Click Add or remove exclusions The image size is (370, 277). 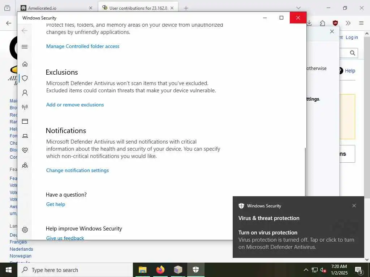[x=75, y=105]
